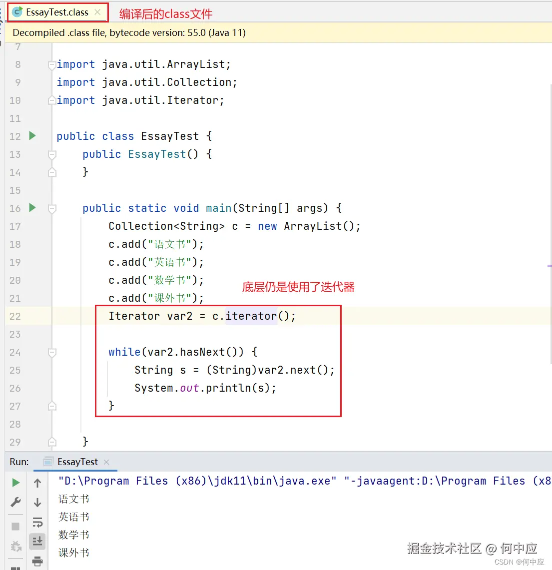Close the EssayTest run tab
Screen dimensions: 552x570
point(106,462)
